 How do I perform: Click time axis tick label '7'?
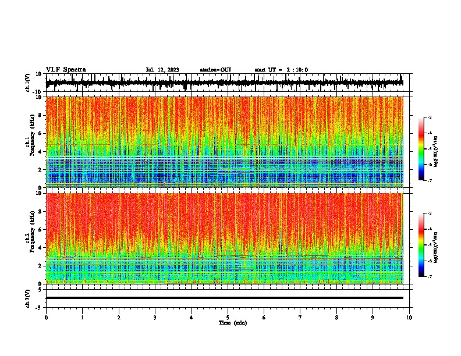click(300, 318)
